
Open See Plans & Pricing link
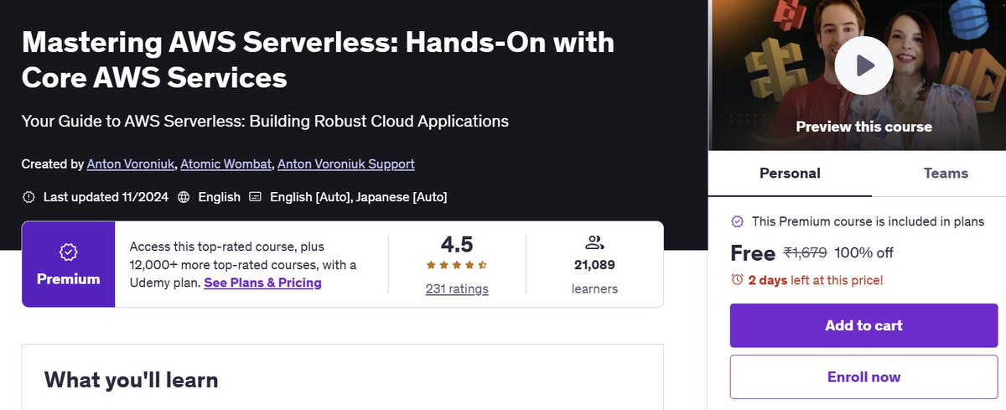262,283
